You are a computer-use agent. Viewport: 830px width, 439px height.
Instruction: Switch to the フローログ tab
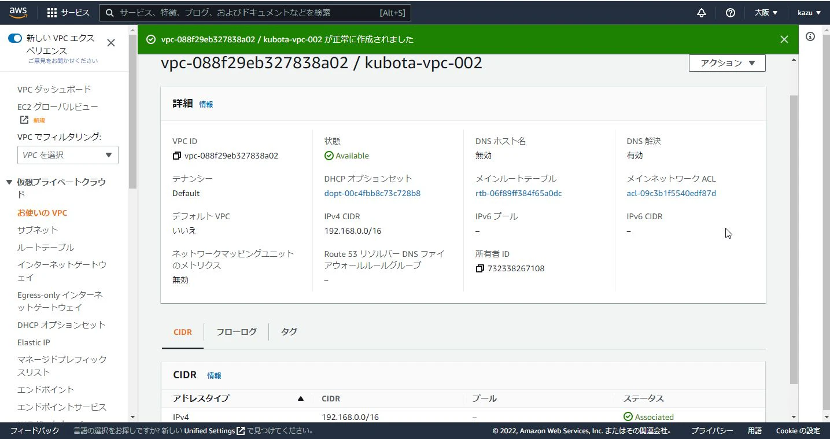(x=236, y=332)
